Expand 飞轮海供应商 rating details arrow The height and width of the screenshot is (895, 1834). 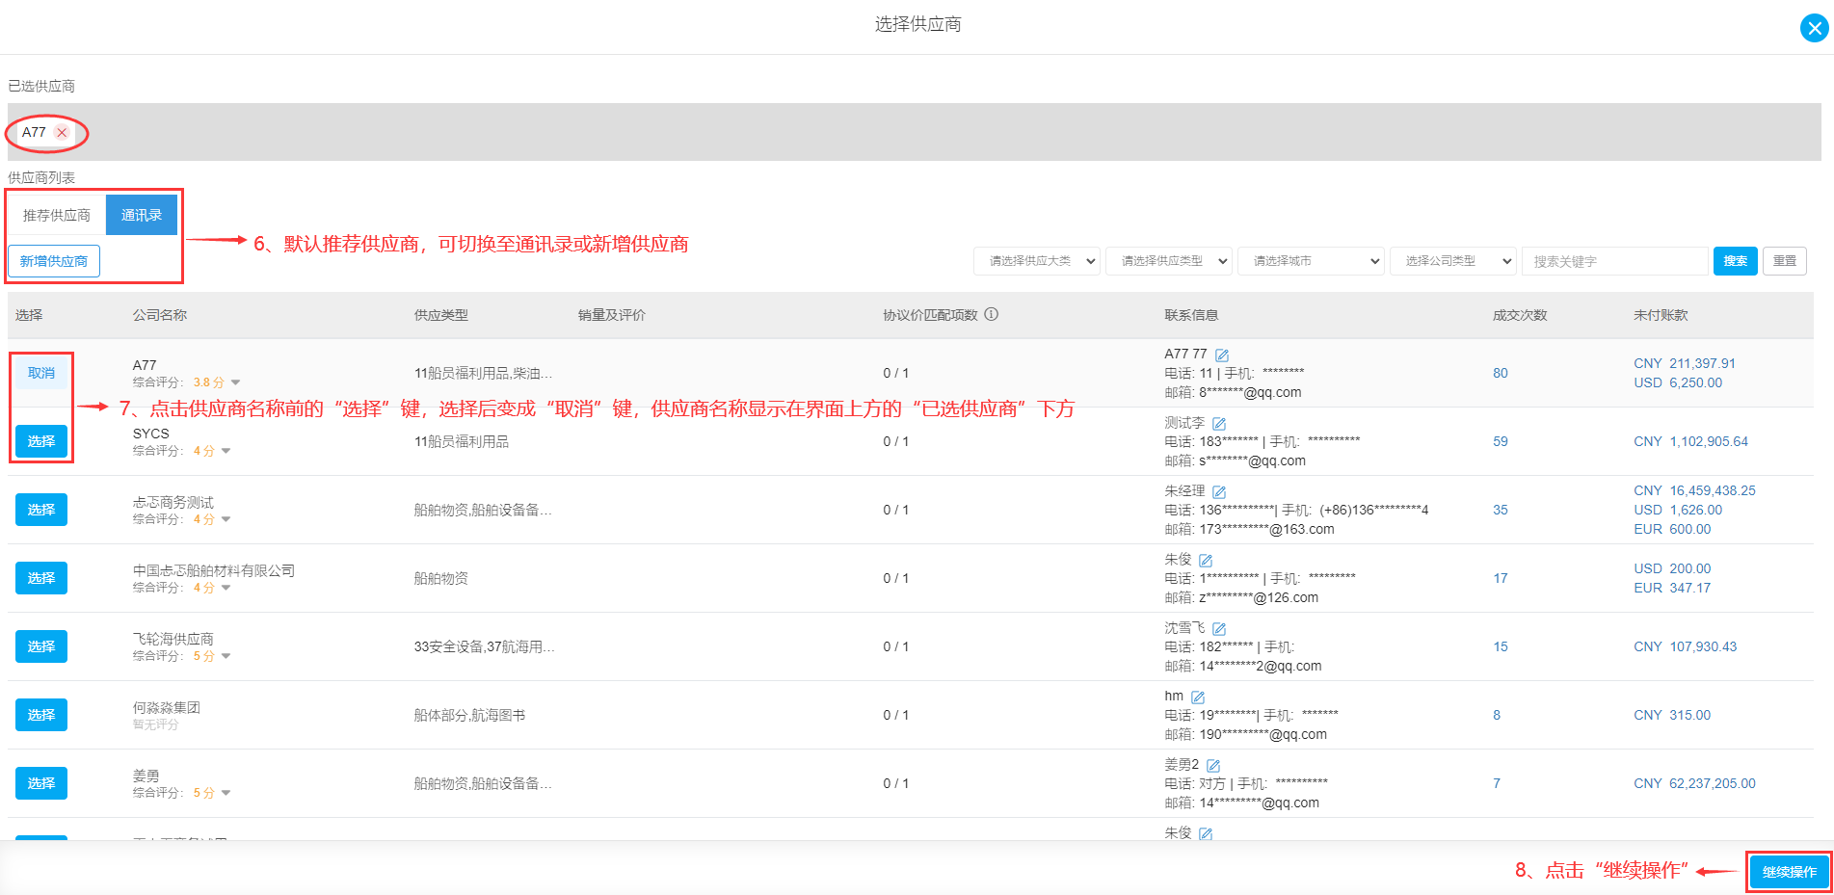point(226,656)
